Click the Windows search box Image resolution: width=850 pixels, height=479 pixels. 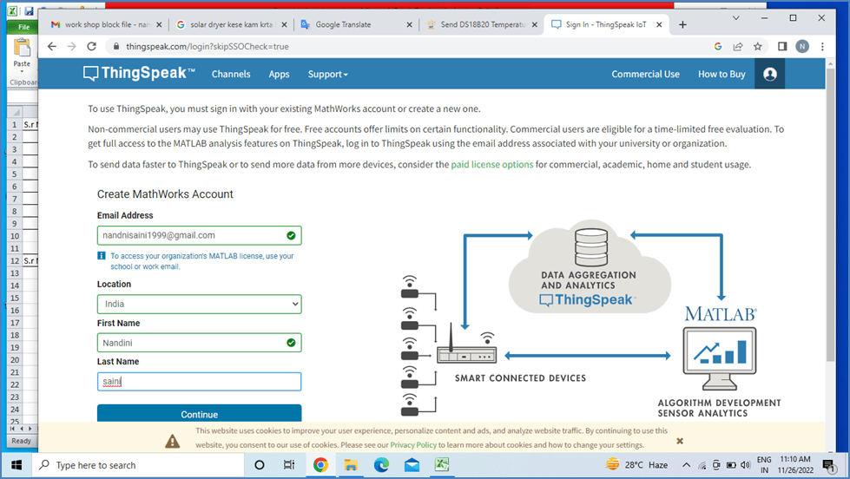138,465
